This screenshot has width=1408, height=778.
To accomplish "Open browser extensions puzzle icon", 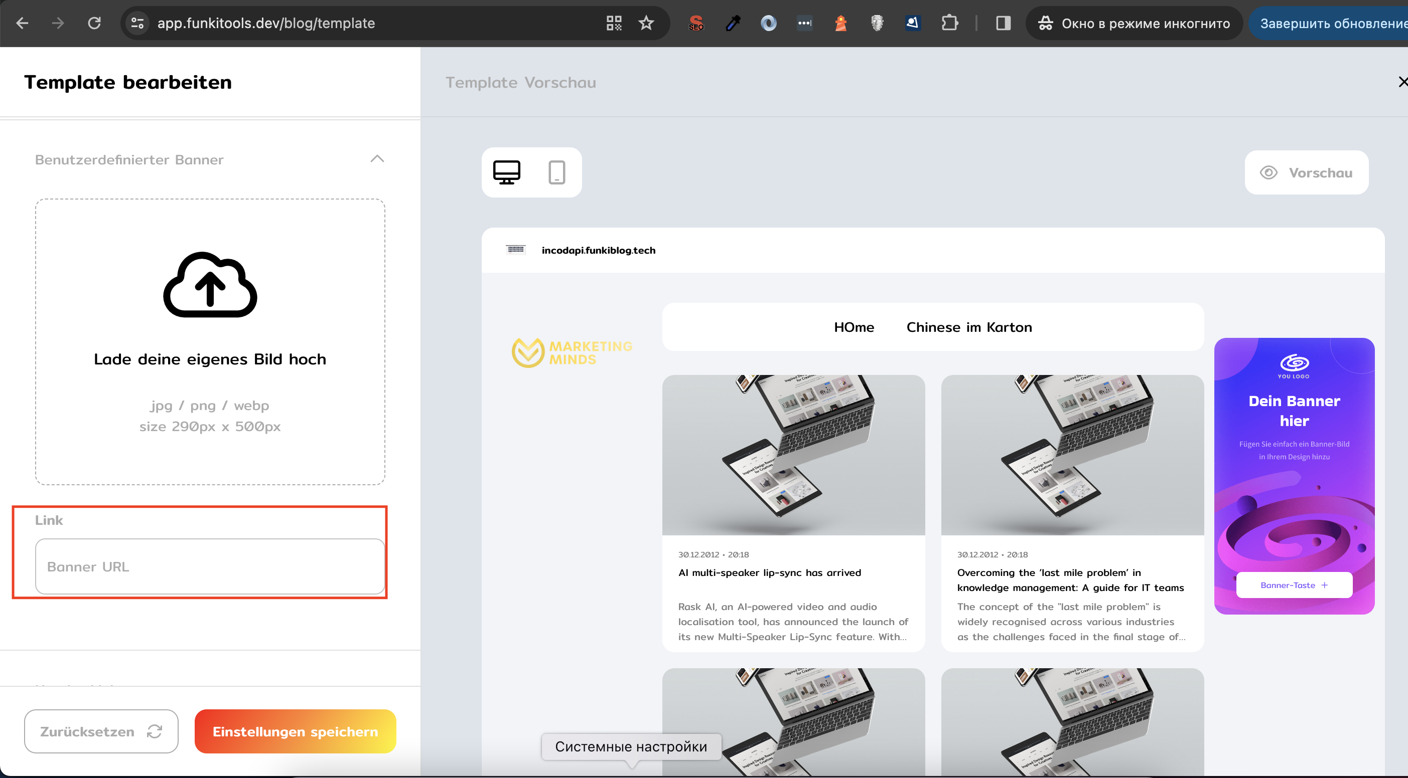I will [949, 23].
